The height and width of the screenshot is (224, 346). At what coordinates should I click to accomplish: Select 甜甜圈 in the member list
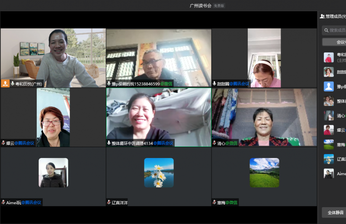pos(329,72)
